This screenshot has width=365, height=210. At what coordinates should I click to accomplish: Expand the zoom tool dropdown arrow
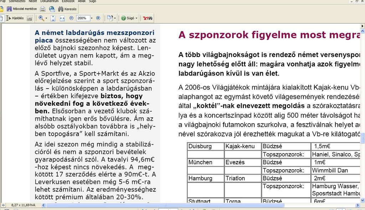pyautogui.click(x=46, y=18)
